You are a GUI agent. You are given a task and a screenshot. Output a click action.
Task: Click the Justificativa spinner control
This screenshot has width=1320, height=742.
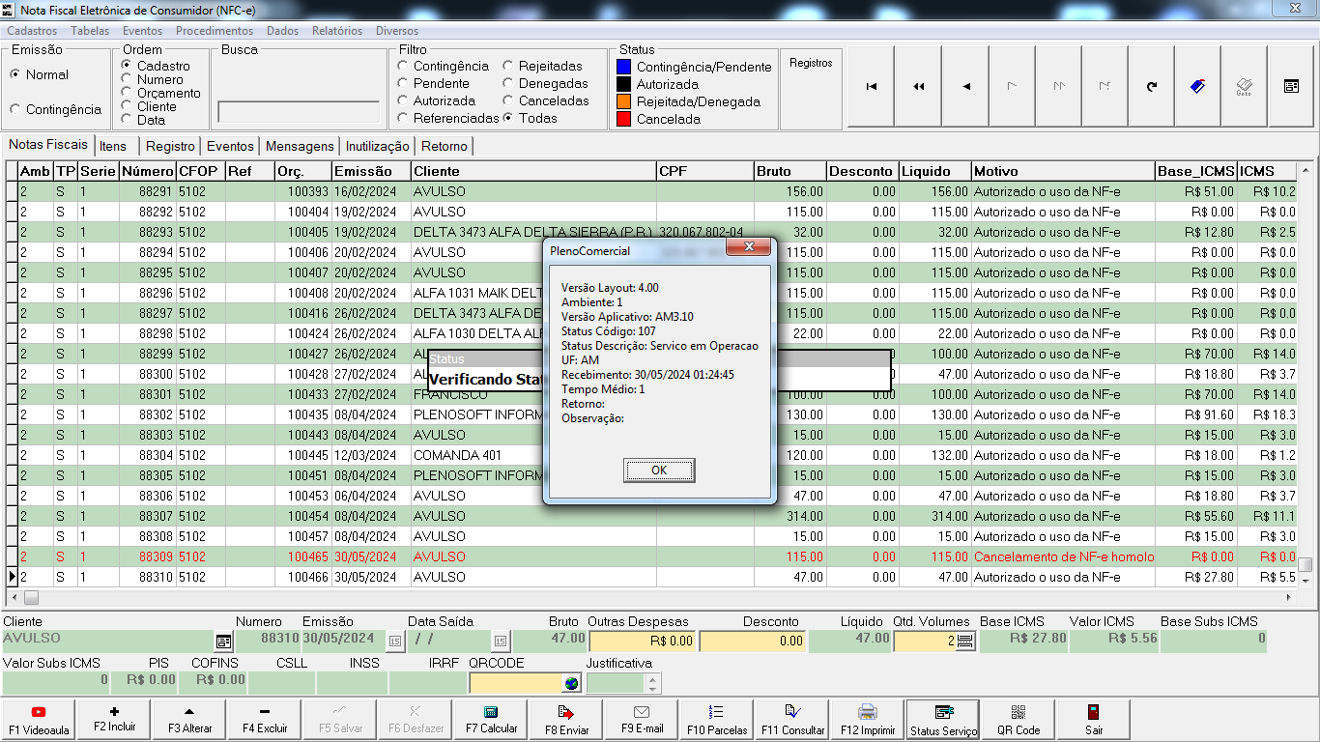coord(653,683)
